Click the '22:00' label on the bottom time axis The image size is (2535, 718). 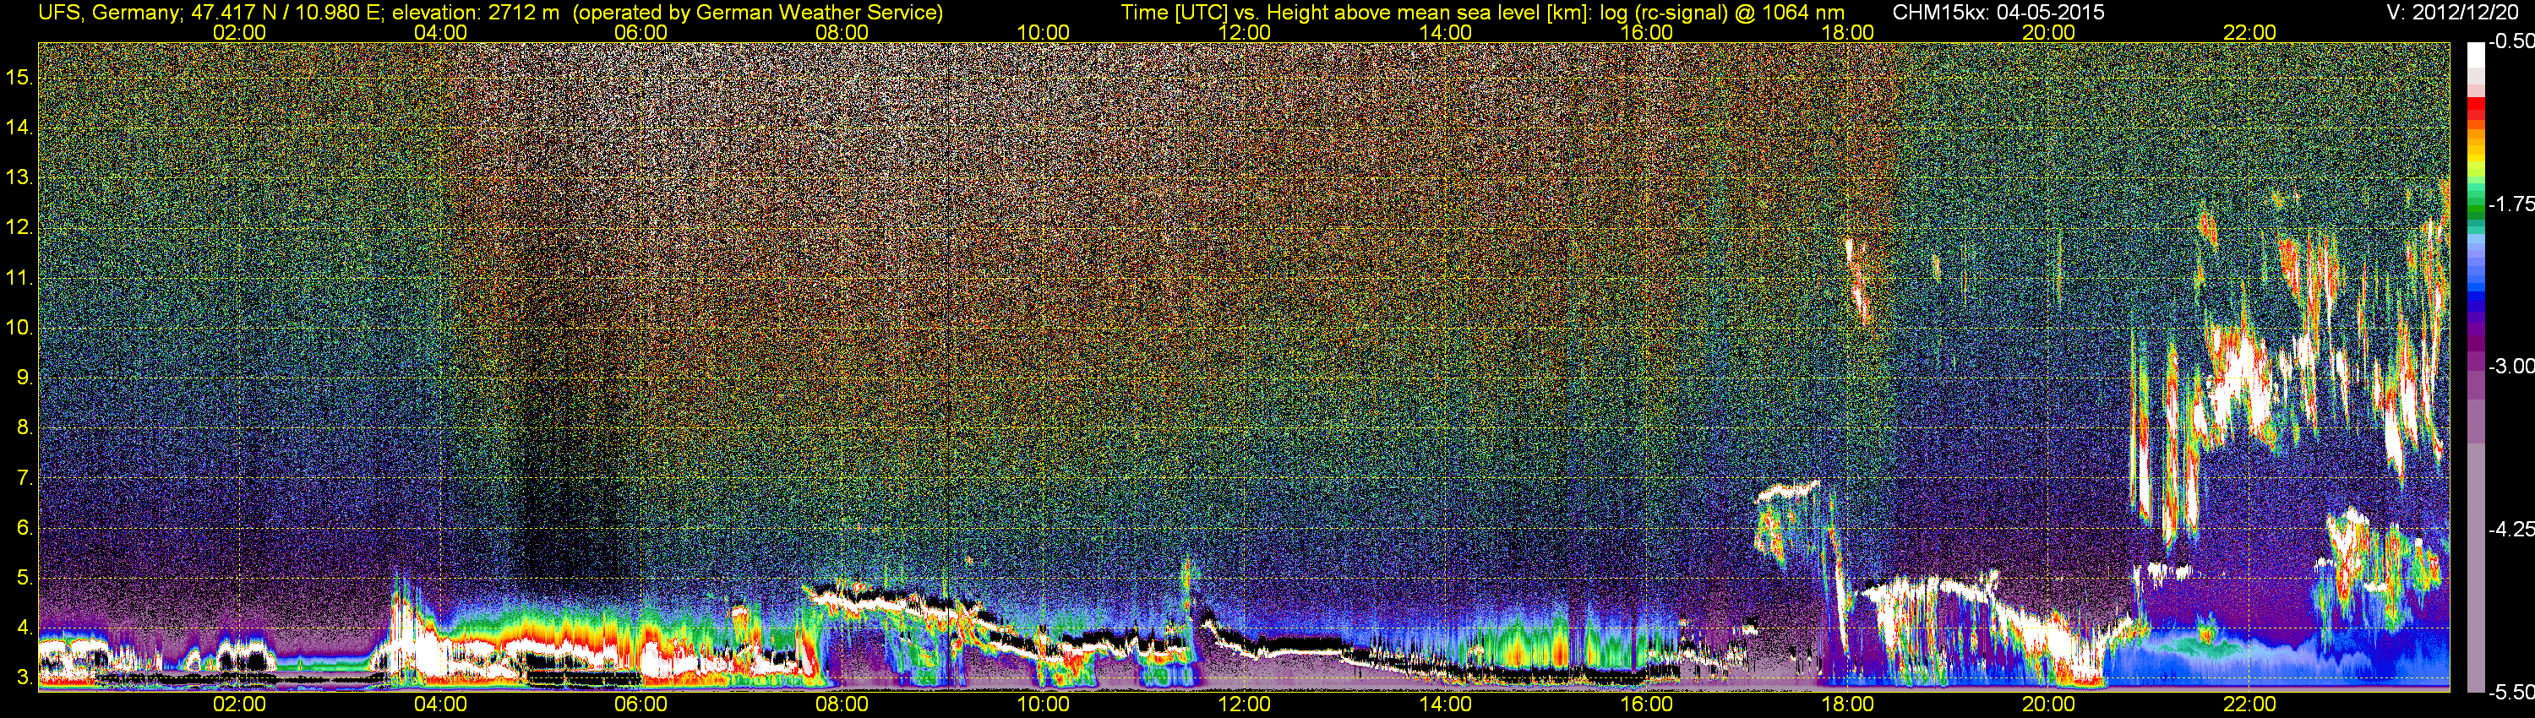click(2249, 704)
